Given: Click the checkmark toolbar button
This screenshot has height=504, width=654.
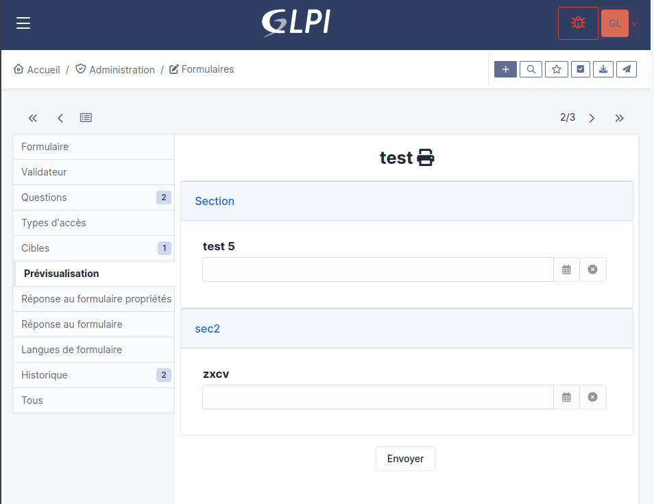Looking at the screenshot, I should tap(580, 69).
